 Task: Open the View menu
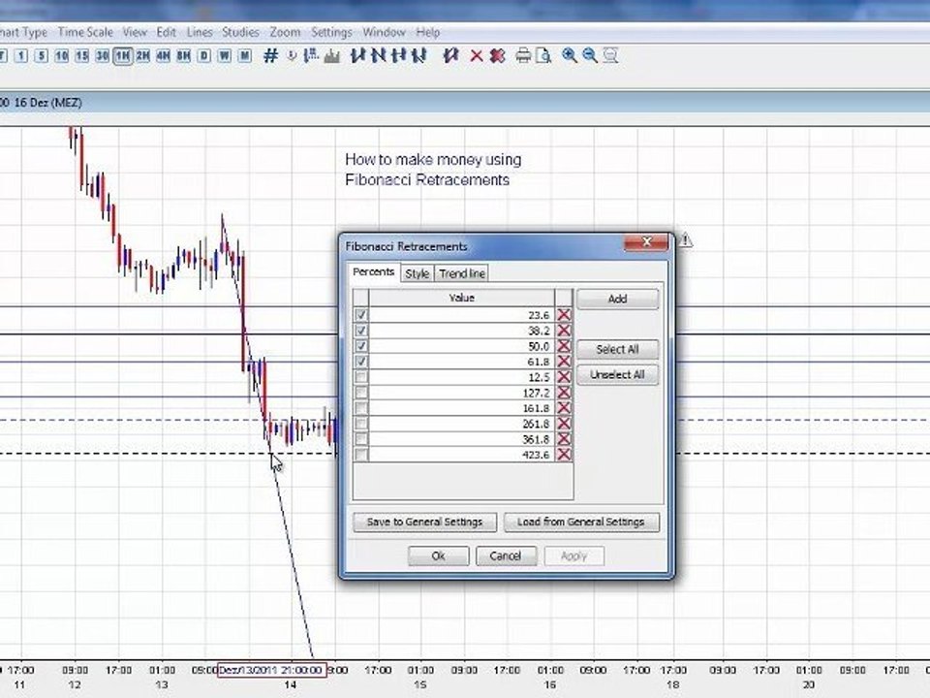[x=135, y=32]
